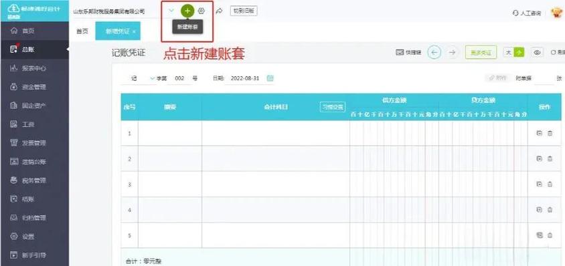Open the gear settings icon beside company name

click(x=201, y=11)
